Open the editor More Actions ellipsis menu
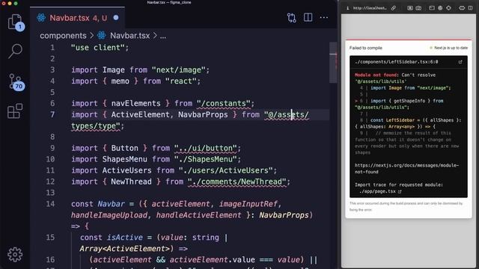The height and width of the screenshot is (269, 479). click(x=324, y=17)
